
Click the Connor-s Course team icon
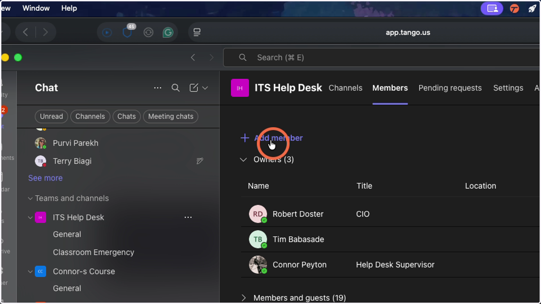[41, 272]
